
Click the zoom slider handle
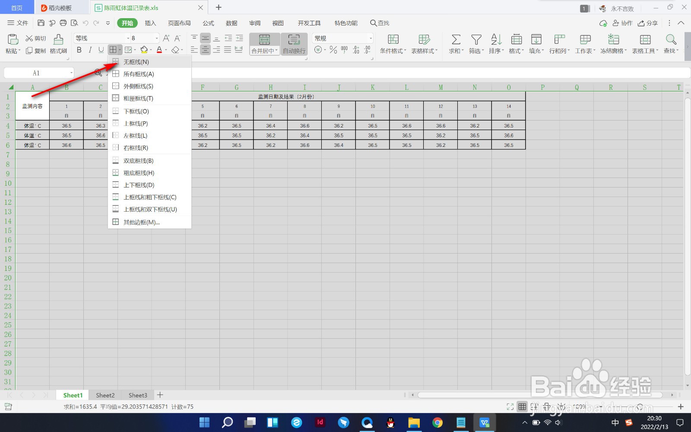pos(640,407)
